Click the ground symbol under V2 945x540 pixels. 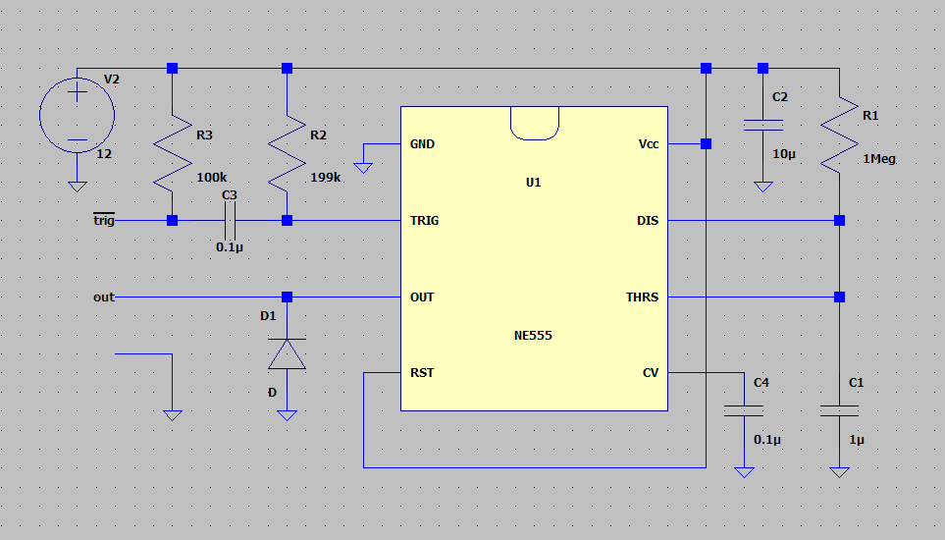(x=78, y=187)
